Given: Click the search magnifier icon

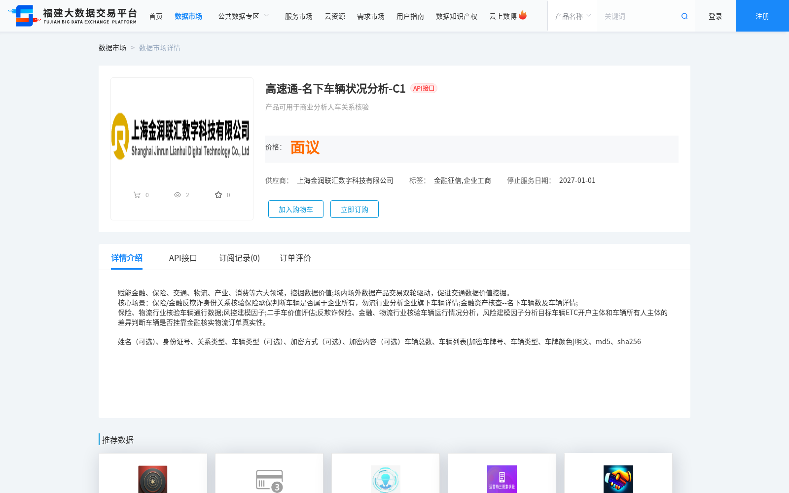Looking at the screenshot, I should [x=684, y=16].
